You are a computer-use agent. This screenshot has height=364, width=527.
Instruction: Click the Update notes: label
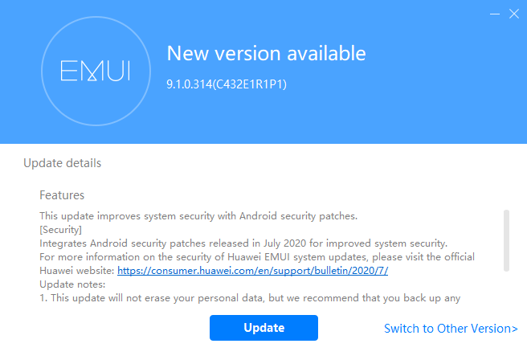[72, 284]
